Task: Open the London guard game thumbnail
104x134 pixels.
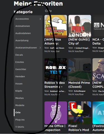Action: point(80,26)
